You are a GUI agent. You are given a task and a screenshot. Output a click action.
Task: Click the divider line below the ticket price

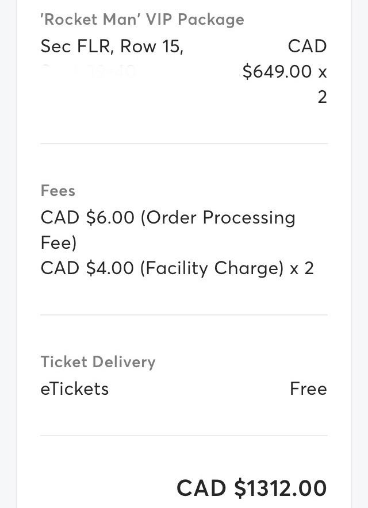click(184, 144)
